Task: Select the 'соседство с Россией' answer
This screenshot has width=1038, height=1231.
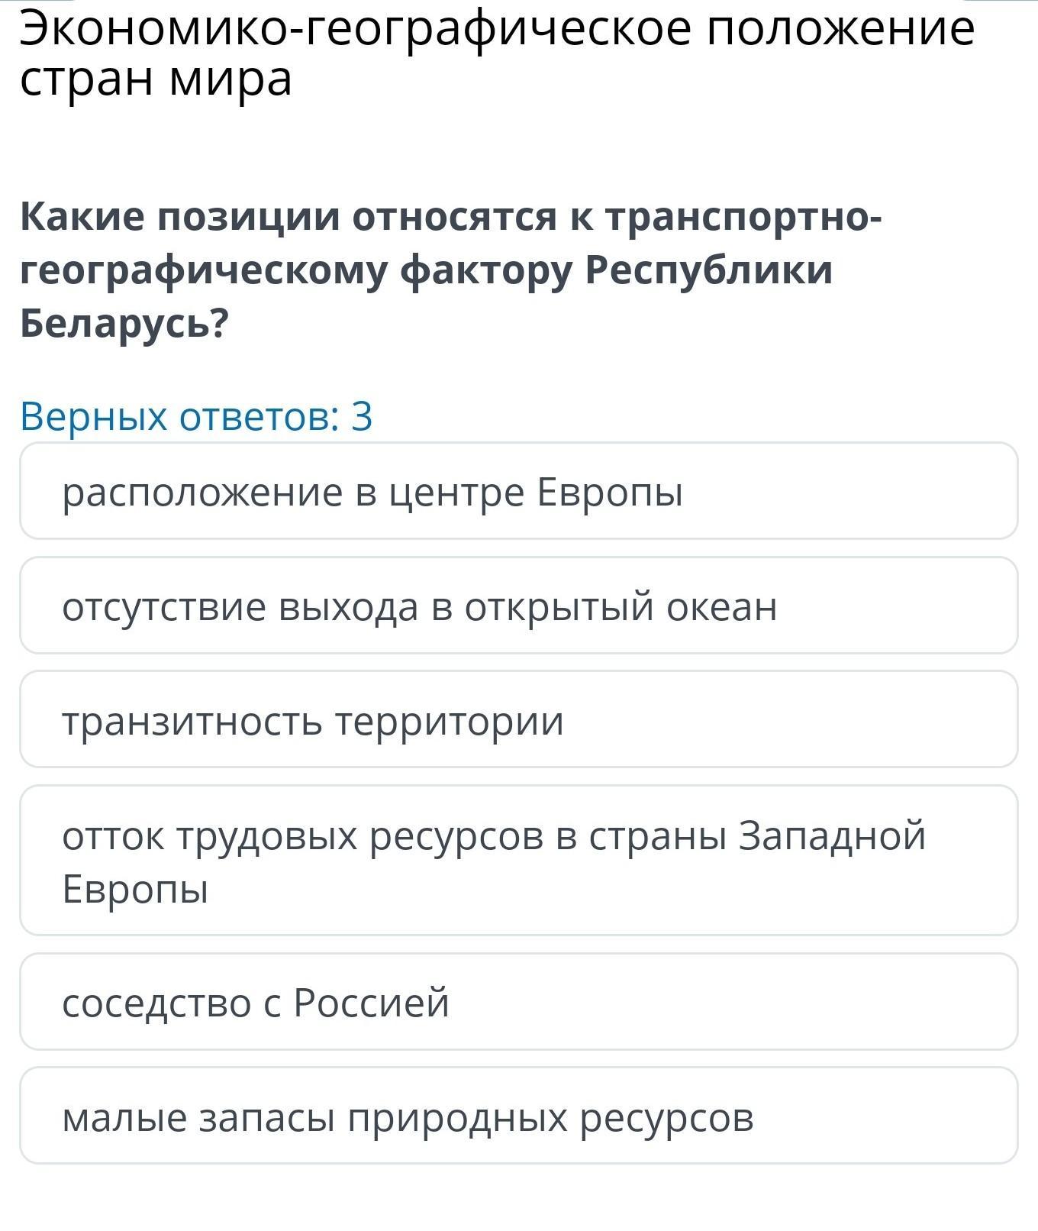Action: pyautogui.click(x=519, y=1002)
